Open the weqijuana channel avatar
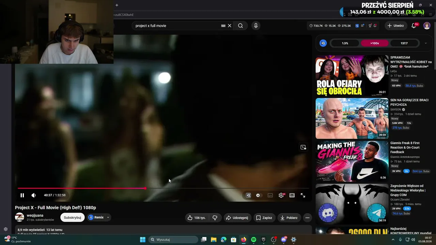The image size is (436, 245). [19, 217]
